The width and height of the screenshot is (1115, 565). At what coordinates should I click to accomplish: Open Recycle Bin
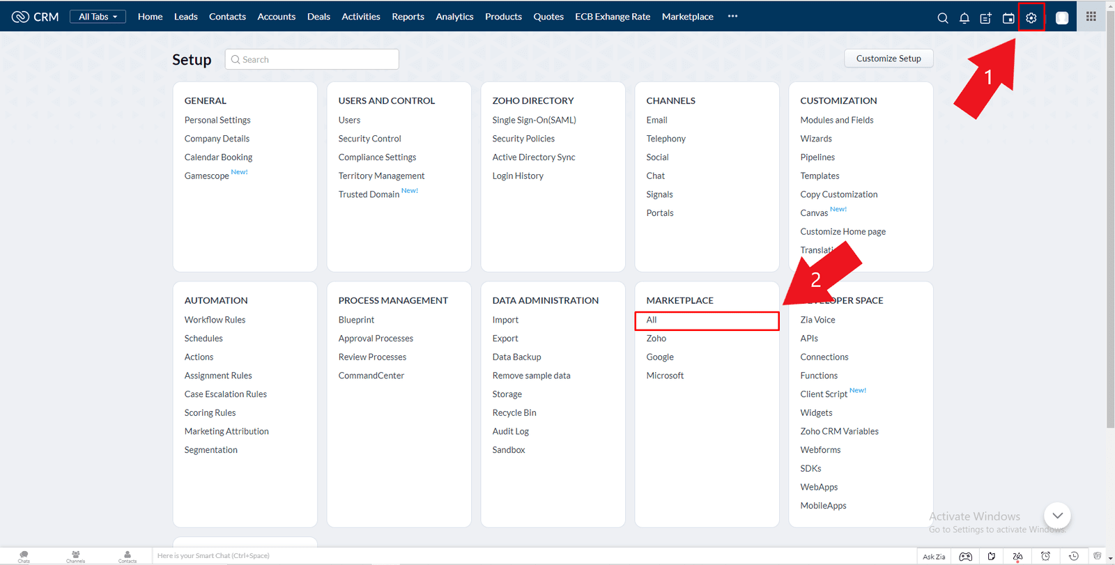point(514,412)
